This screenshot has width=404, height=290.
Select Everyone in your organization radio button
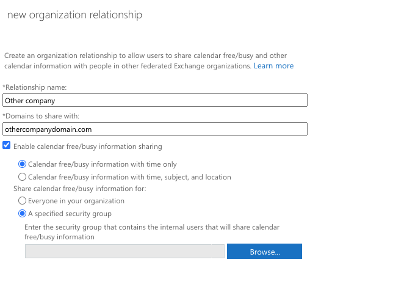pos(23,201)
